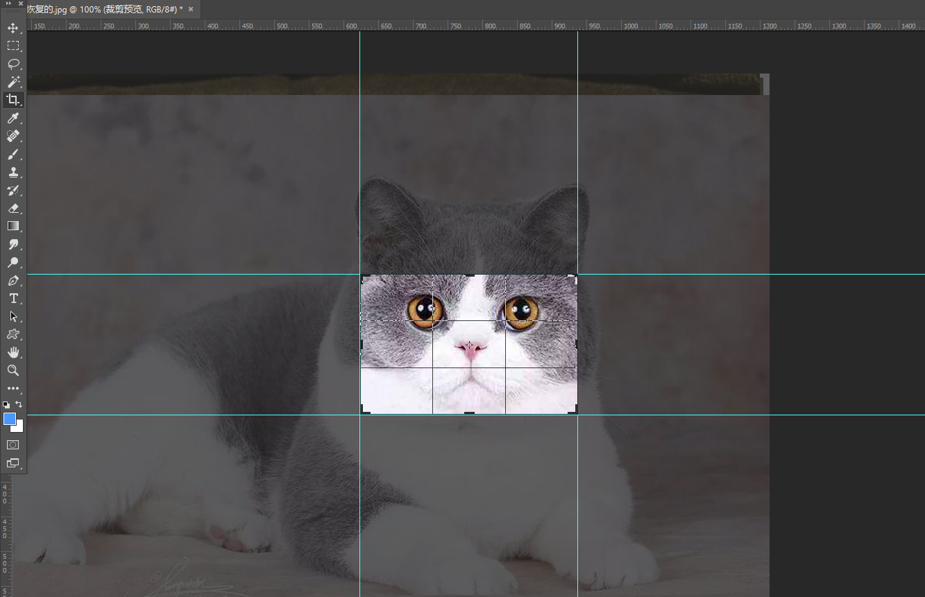The height and width of the screenshot is (597, 925).
Task: Change the screen mode
Action: click(x=12, y=462)
